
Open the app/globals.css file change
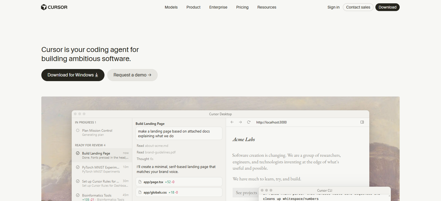click(x=179, y=192)
